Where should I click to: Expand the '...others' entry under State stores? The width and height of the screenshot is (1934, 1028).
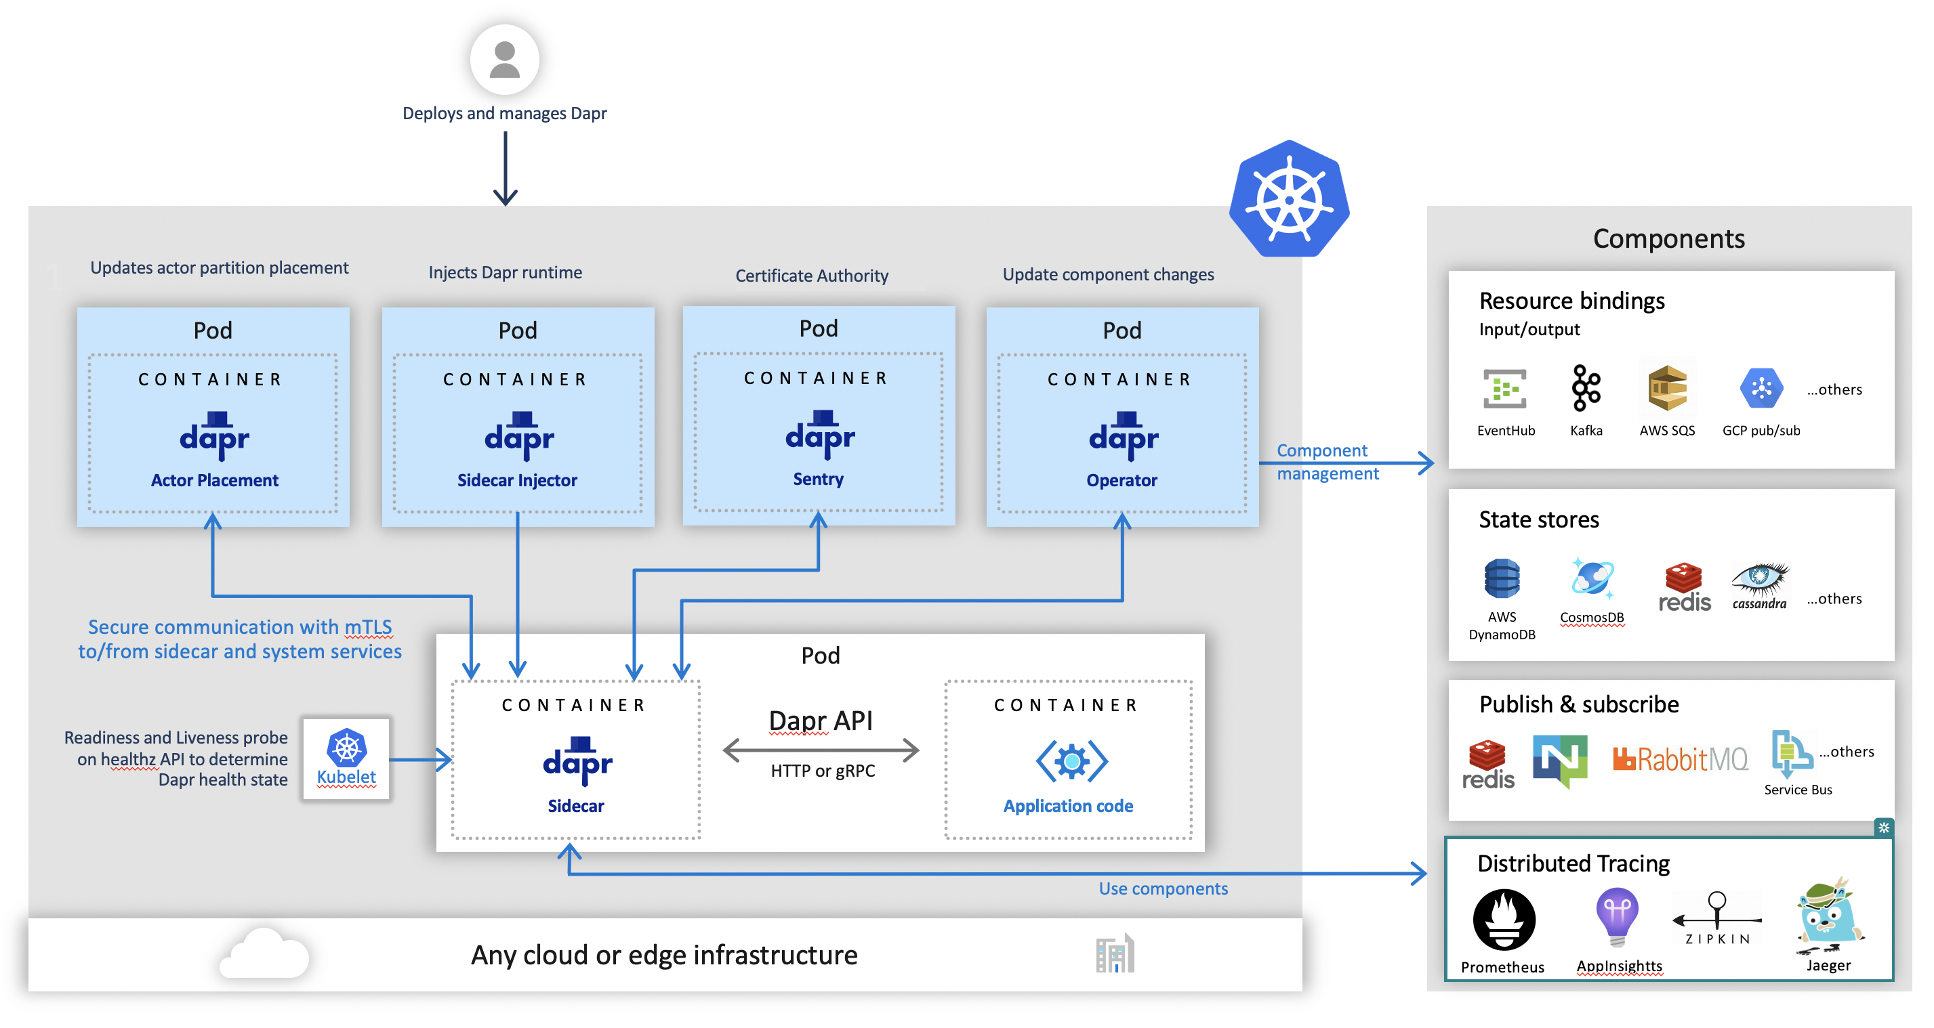[x=1835, y=598]
